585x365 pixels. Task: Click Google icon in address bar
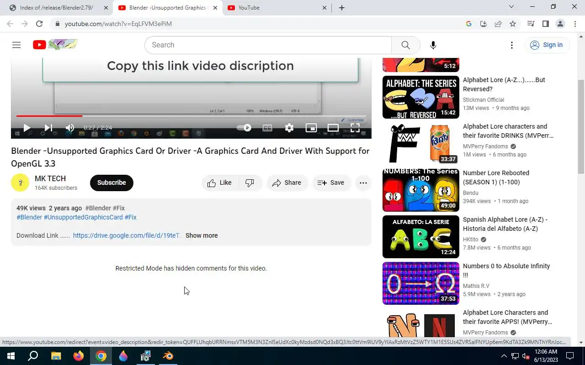tap(469, 24)
